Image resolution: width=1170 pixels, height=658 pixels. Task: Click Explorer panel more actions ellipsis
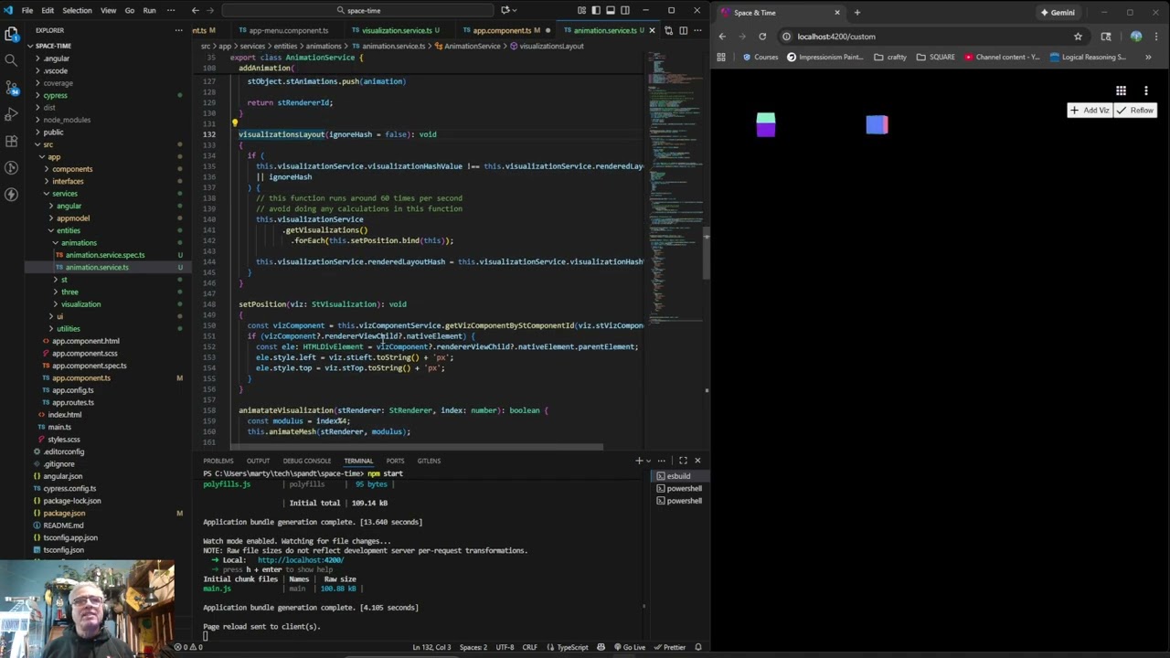click(178, 30)
